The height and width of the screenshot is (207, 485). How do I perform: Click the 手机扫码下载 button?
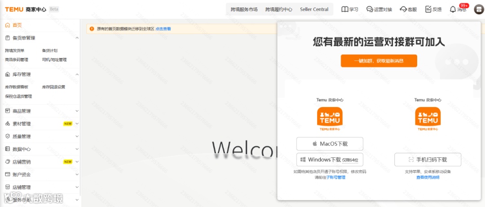coord(428,160)
